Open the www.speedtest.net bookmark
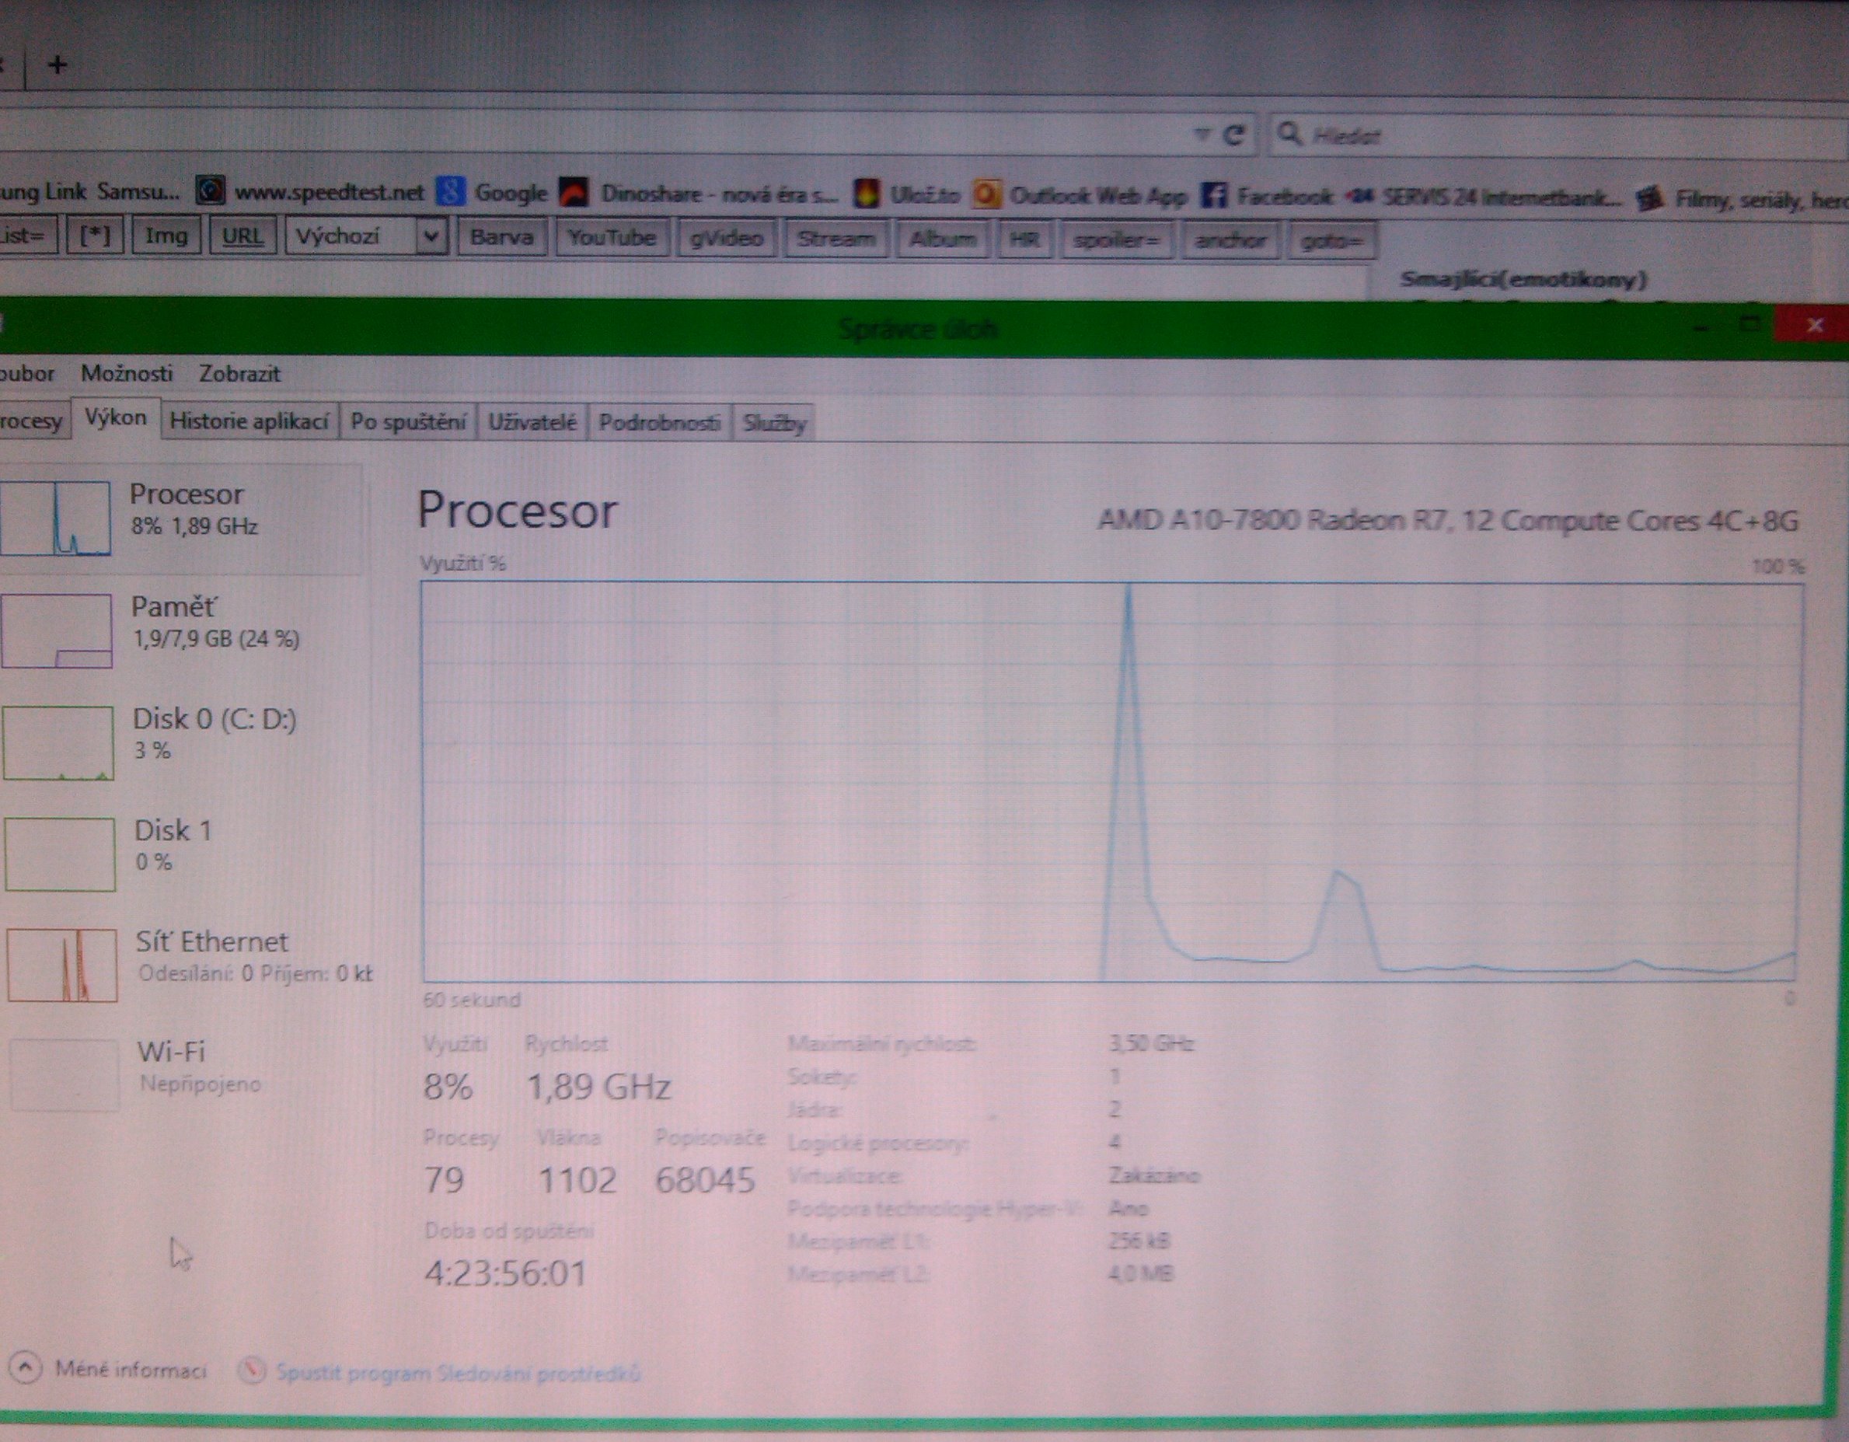 tap(329, 193)
